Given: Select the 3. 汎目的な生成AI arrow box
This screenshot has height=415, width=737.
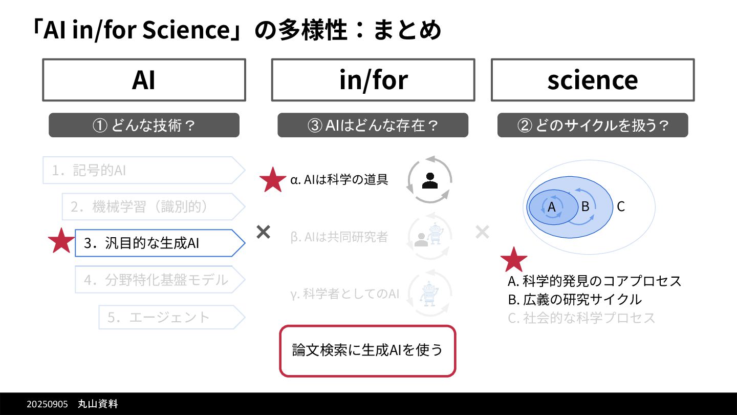Looking at the screenshot, I should pos(160,243).
